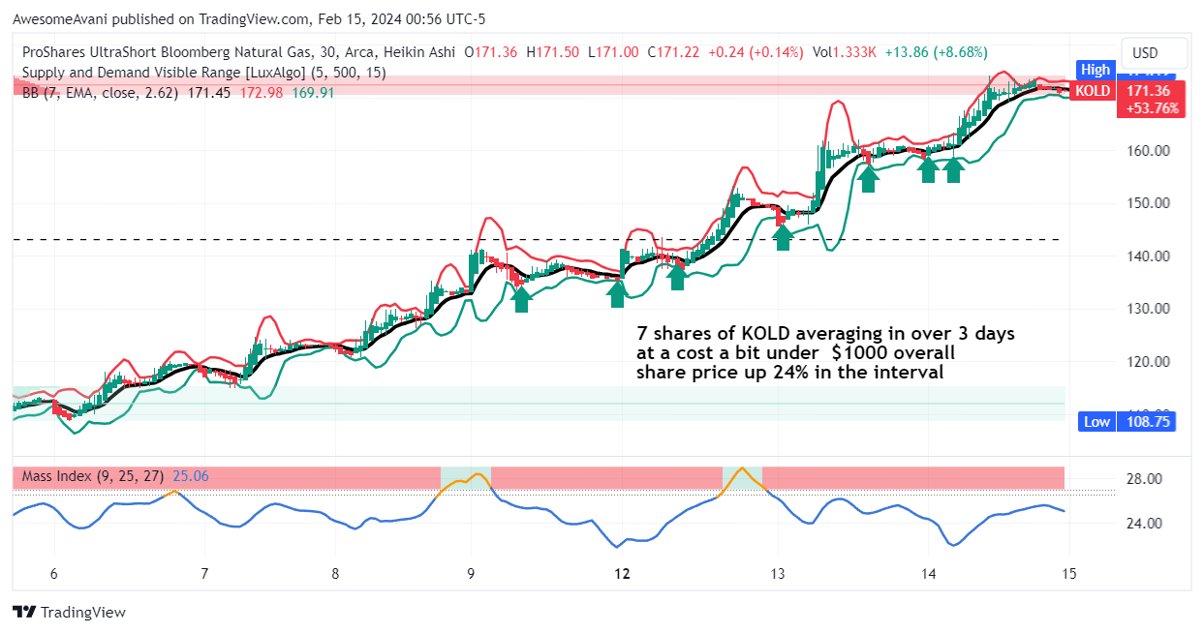Click the Mass Index value 25.06
This screenshot has height=633, width=1204.
(x=190, y=476)
